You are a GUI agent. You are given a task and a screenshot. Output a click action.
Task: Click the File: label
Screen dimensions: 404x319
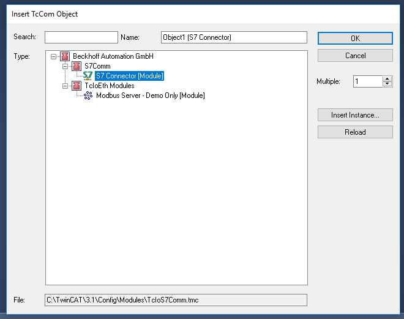(20, 300)
